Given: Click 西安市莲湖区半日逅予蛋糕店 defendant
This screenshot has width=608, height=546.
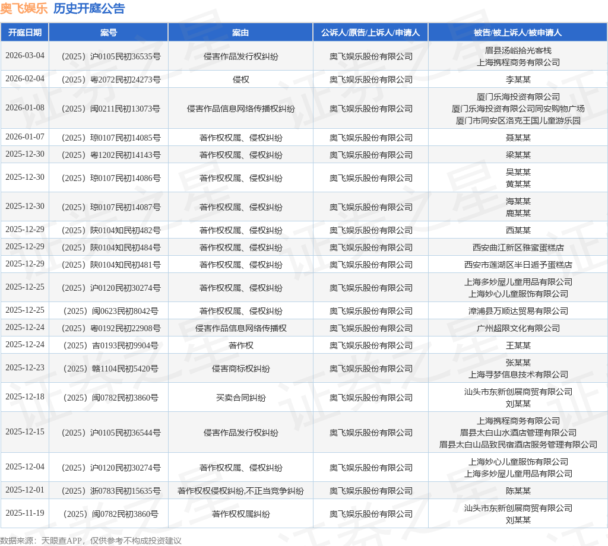Looking at the screenshot, I should click(518, 265).
